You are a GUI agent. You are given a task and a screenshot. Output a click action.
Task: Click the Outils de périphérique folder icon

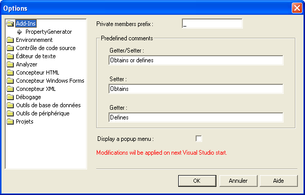coord(10,113)
